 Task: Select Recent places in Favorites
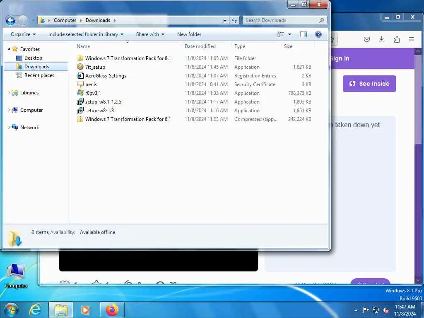pos(39,75)
